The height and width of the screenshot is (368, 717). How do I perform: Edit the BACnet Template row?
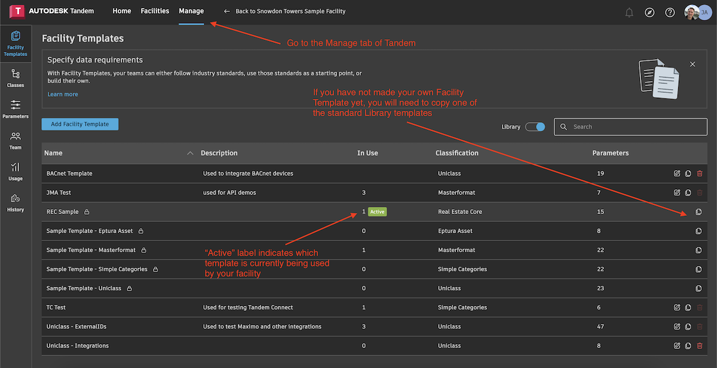(677, 174)
